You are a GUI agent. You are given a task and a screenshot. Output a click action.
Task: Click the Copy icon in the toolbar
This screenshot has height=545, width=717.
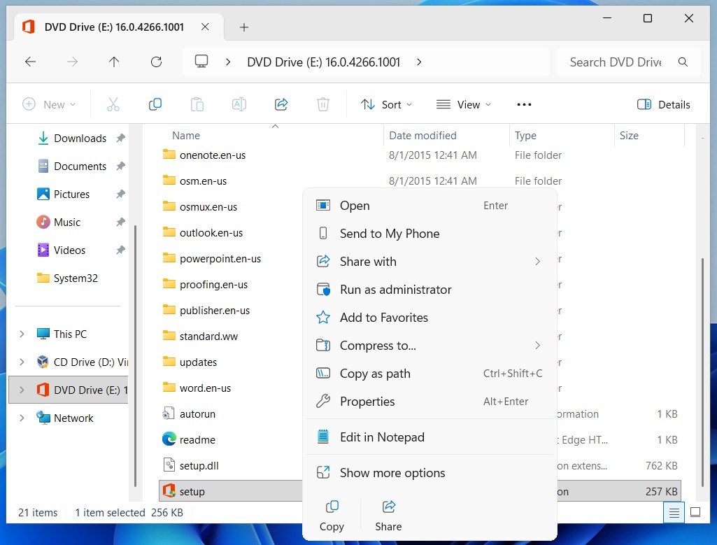point(155,104)
